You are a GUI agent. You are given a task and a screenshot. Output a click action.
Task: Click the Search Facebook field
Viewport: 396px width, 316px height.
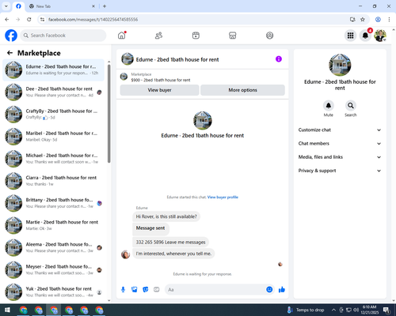(63, 36)
